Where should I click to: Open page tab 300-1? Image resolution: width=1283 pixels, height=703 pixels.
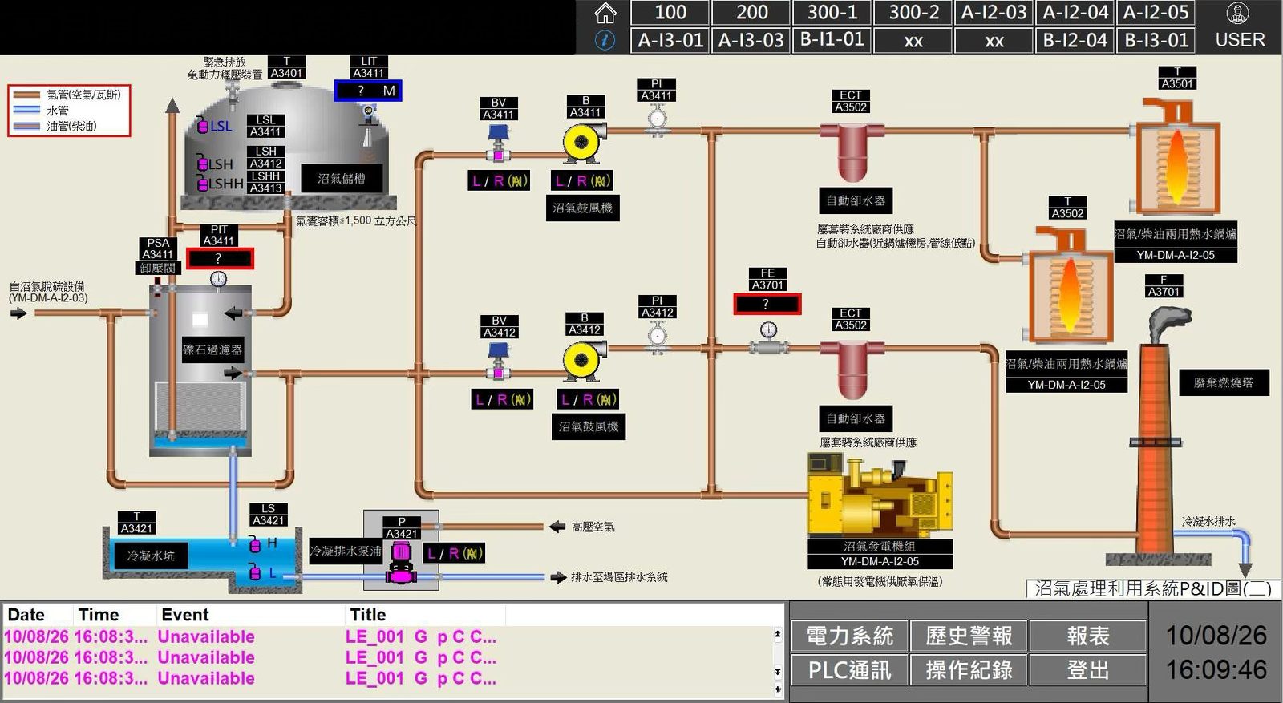click(x=832, y=12)
